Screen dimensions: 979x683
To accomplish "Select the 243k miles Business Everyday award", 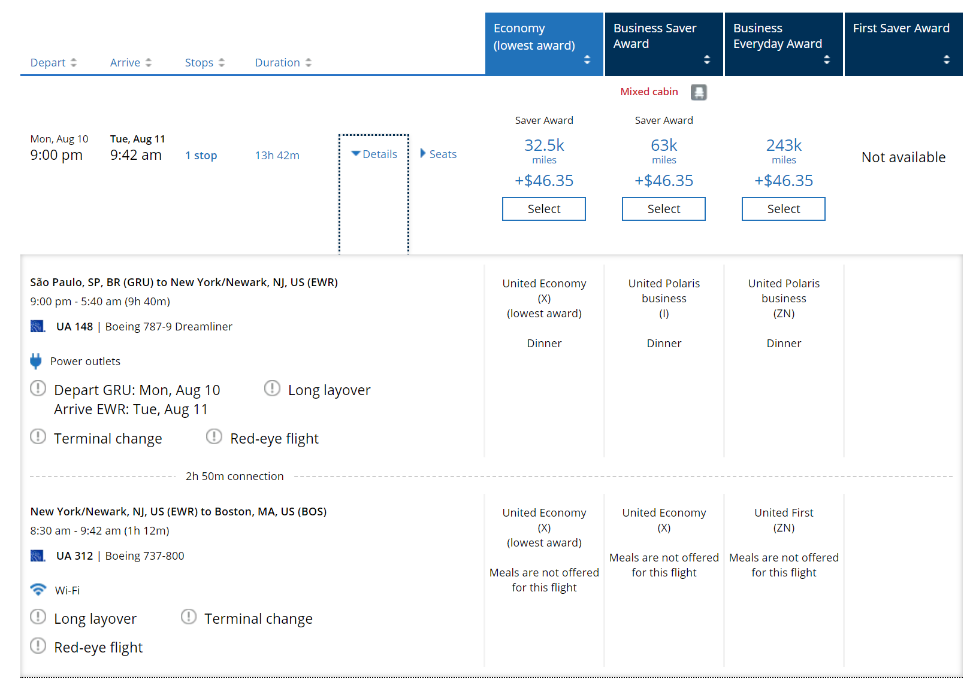I will pos(784,209).
